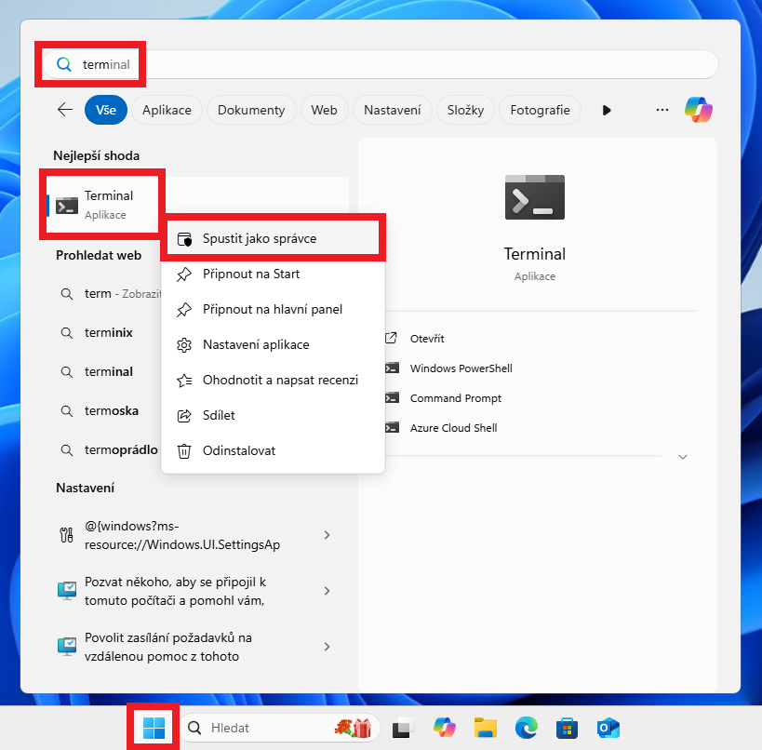Expand the chevron below Azure Cloud Shell
Viewport: 762px width, 750px height.
[683, 456]
